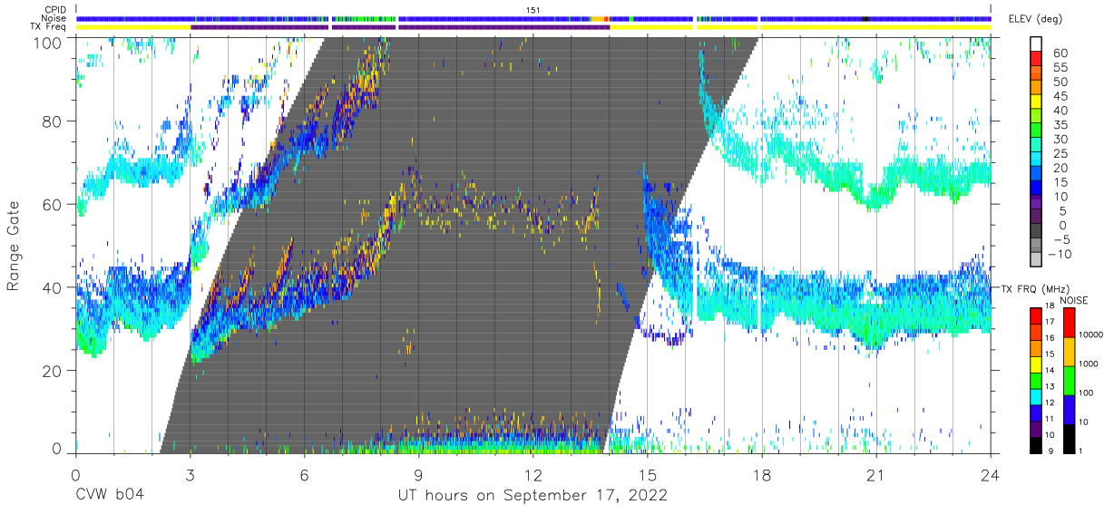The width and height of the screenshot is (1114, 514).
Task: Click the CPID value 151
Action: (x=533, y=10)
